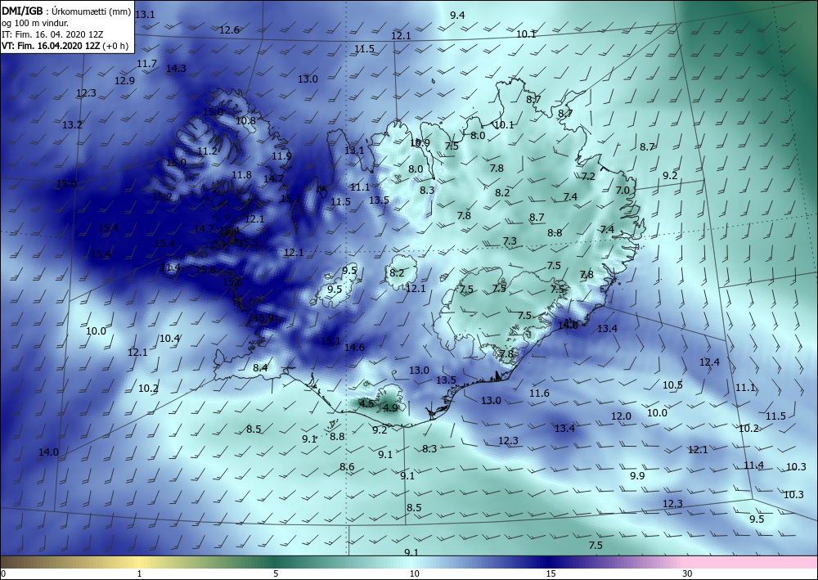Click the '14.6' map value
This screenshot has height=580, width=818.
(x=354, y=348)
